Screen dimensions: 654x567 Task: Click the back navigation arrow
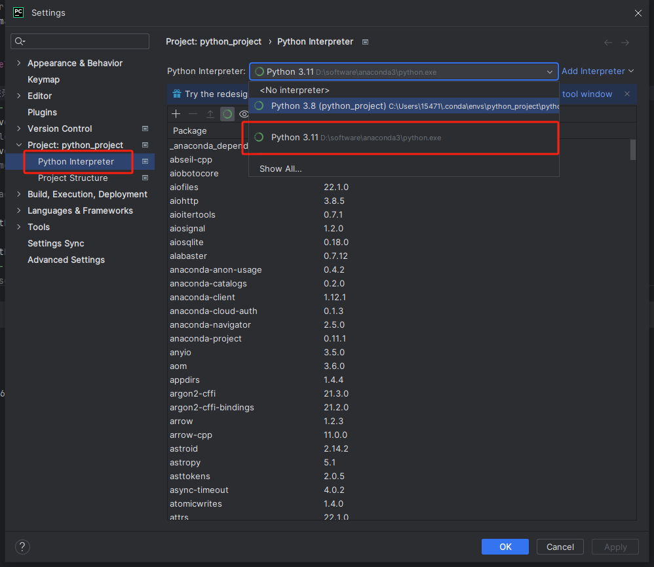click(x=608, y=42)
